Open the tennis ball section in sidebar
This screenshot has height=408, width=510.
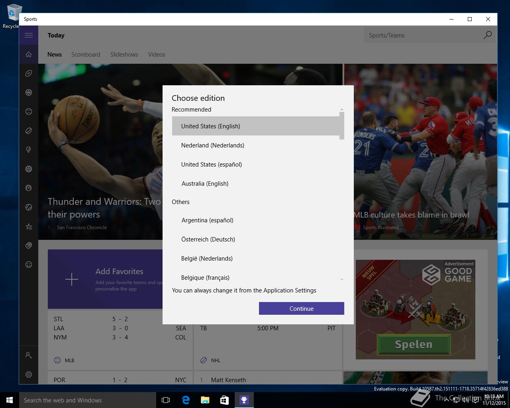(x=29, y=207)
